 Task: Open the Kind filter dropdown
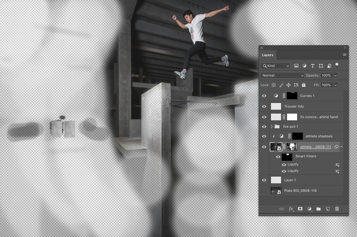click(x=275, y=66)
